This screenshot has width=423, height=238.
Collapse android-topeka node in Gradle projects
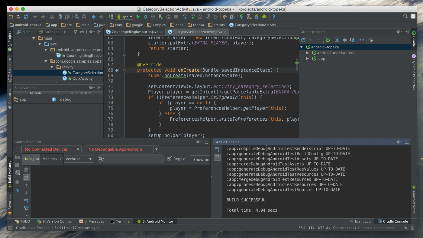tap(302, 47)
